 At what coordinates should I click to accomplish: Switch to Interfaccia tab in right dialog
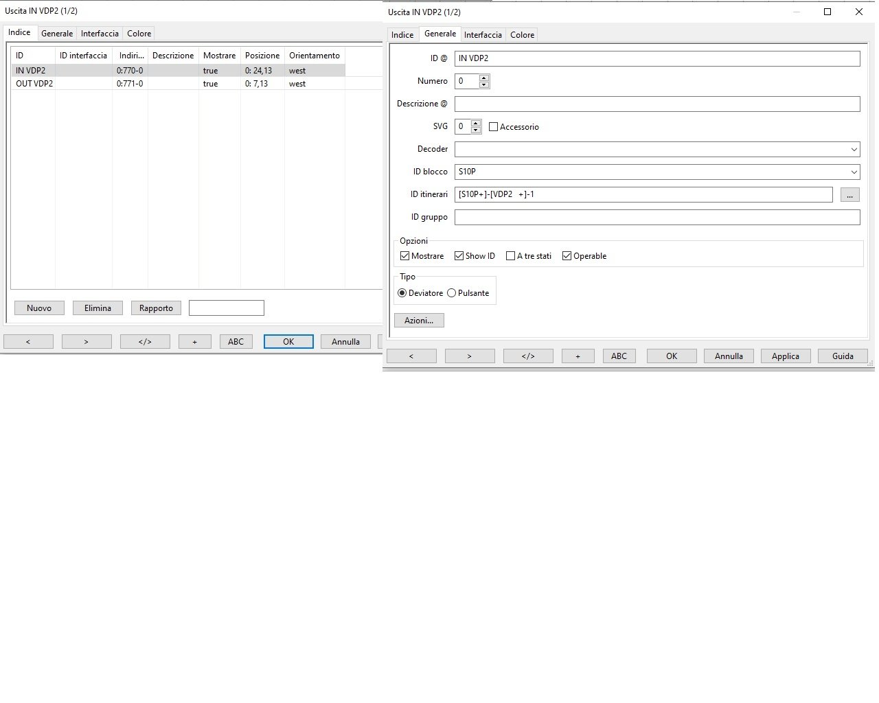click(x=483, y=35)
